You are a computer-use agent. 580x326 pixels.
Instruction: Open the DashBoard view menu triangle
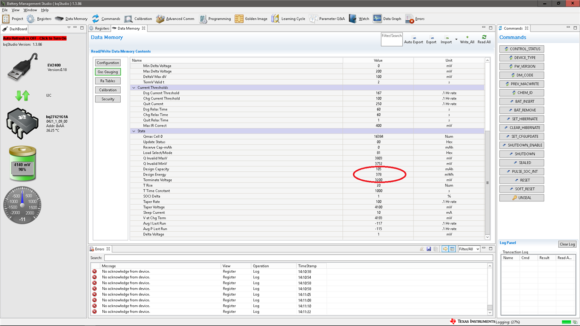[69, 28]
